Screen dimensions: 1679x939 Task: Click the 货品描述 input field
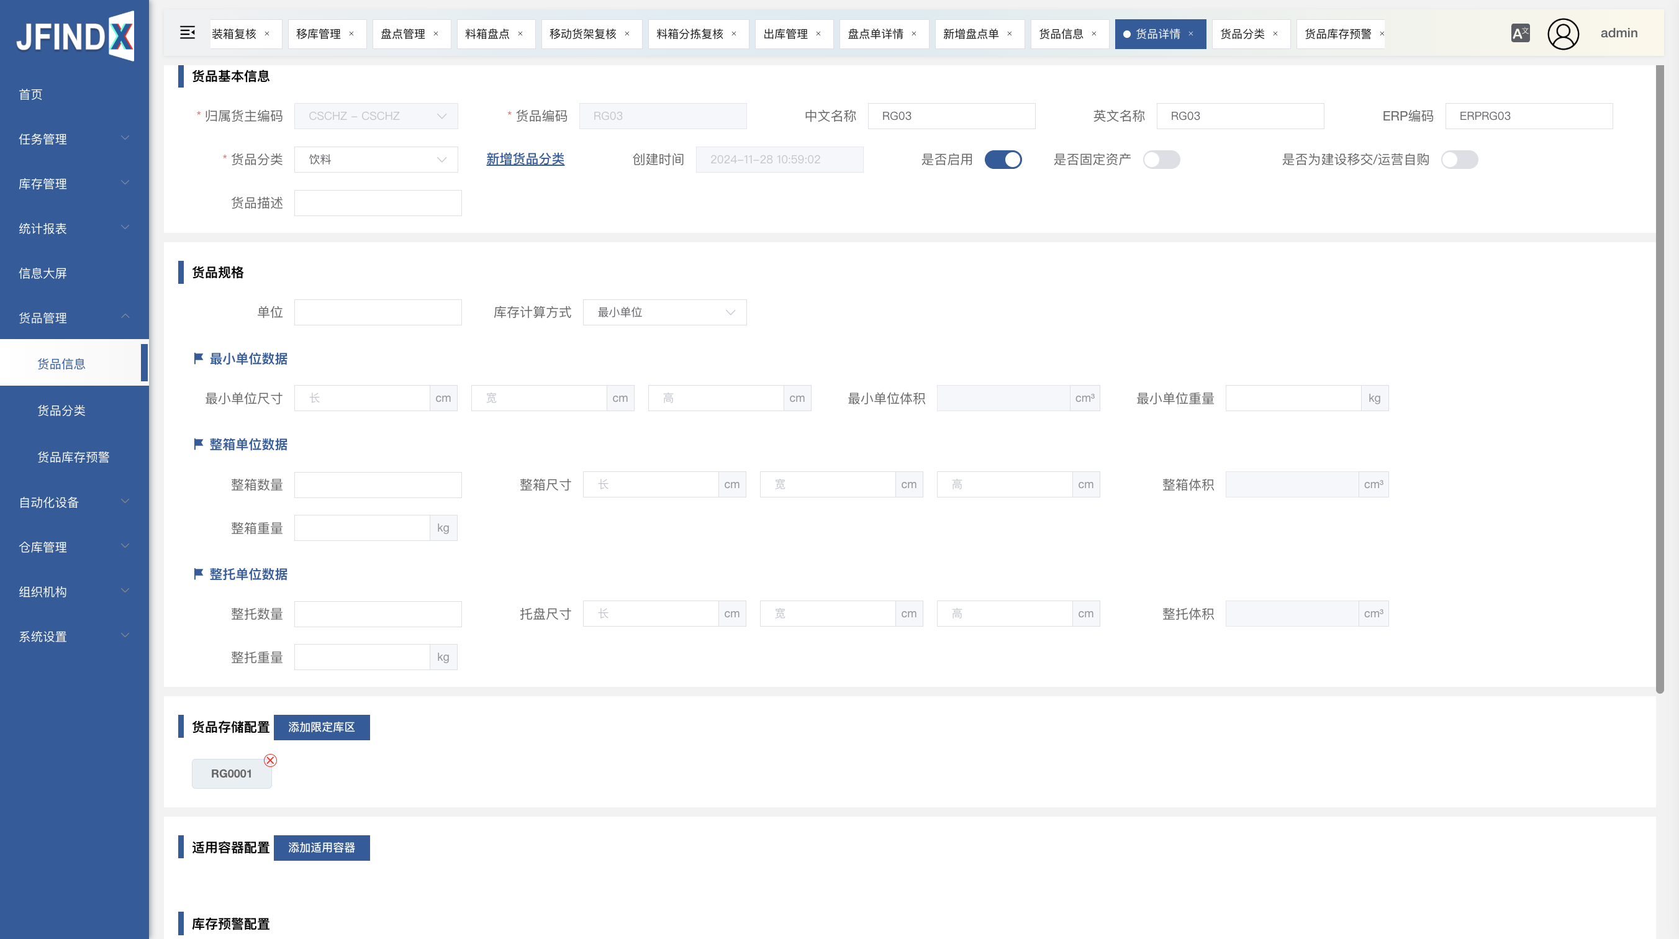(378, 204)
